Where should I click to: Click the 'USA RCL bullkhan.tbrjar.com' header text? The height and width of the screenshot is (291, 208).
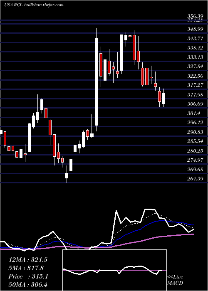[x=34, y=5]
